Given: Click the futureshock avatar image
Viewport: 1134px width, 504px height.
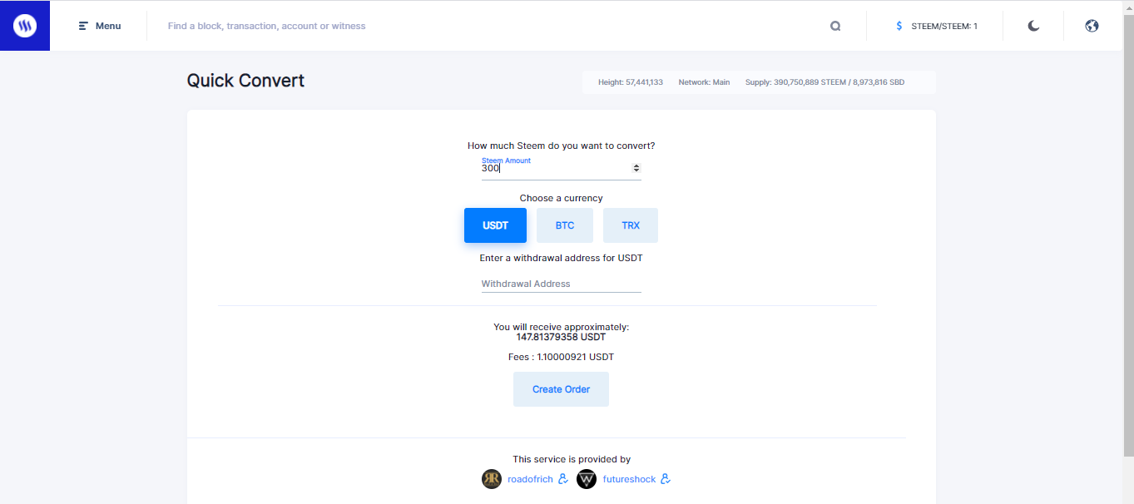Looking at the screenshot, I should coord(587,479).
